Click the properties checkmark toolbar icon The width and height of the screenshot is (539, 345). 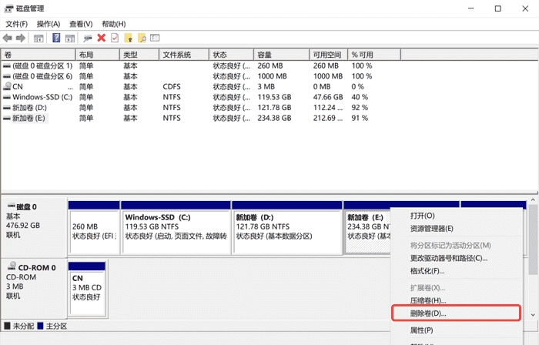pos(115,38)
